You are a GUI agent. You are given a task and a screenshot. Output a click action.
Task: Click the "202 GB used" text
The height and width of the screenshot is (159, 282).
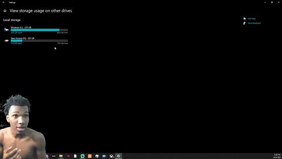(x=17, y=33)
